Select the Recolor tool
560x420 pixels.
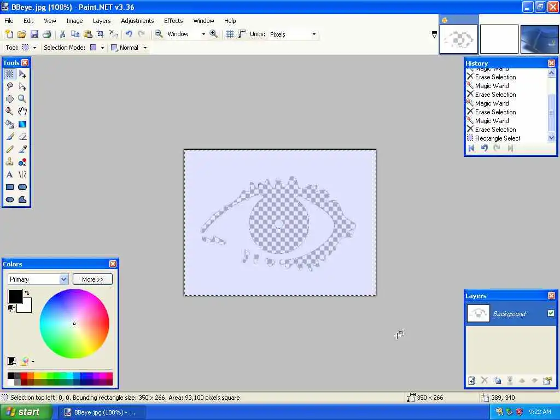22,162
